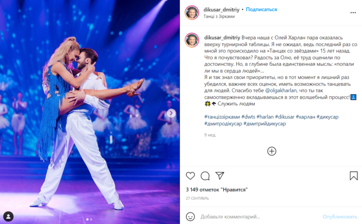
Task: Like the post with the heart icon
Action: (x=190, y=176)
